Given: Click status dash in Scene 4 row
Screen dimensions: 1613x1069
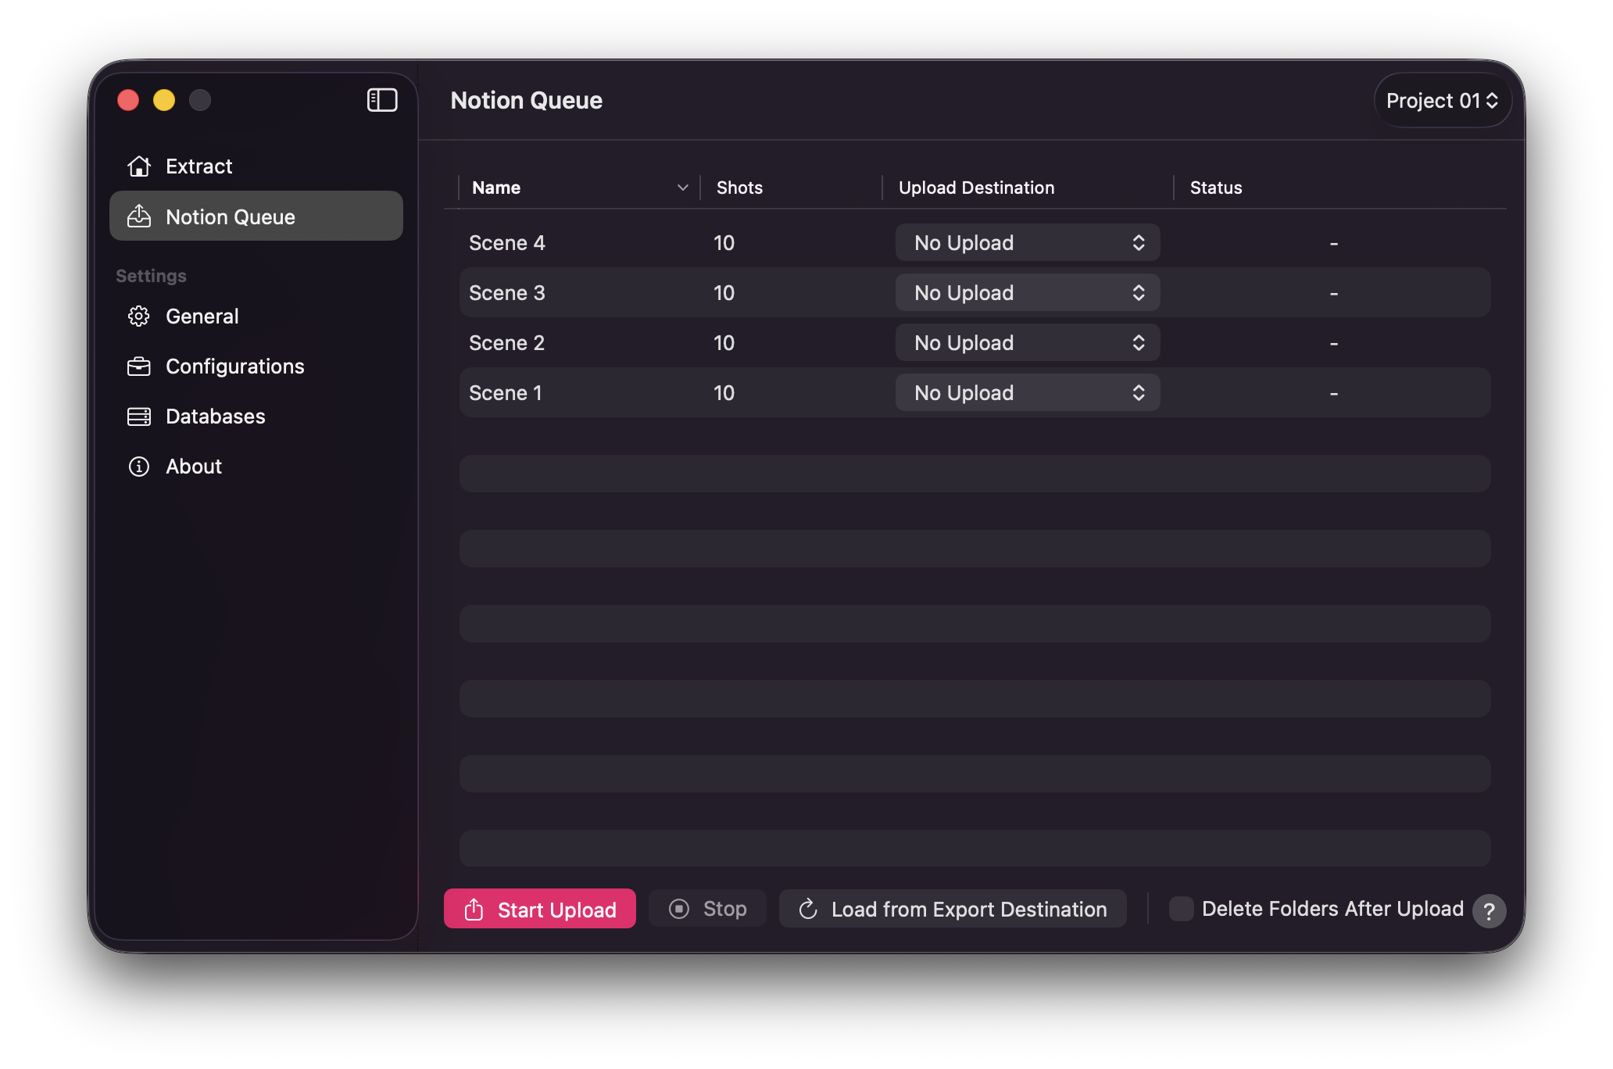Looking at the screenshot, I should [x=1334, y=244].
